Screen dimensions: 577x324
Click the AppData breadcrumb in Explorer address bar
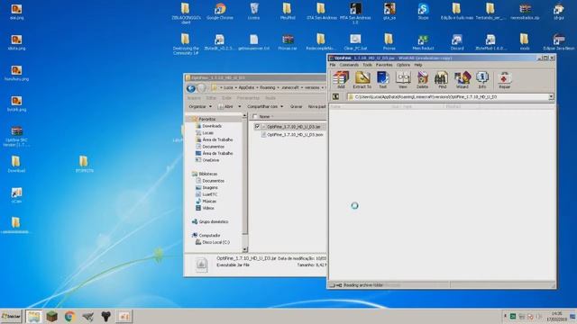pyautogui.click(x=246, y=88)
